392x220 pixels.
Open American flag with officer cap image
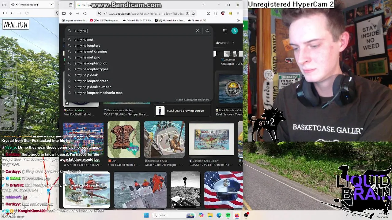224,190
